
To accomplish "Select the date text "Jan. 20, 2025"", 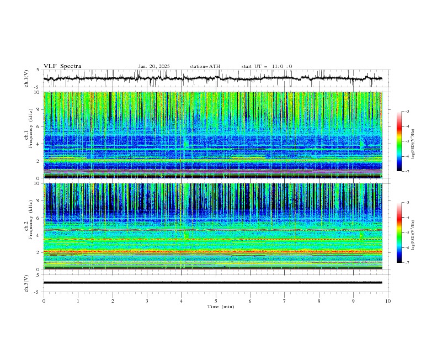I will pos(154,66).
